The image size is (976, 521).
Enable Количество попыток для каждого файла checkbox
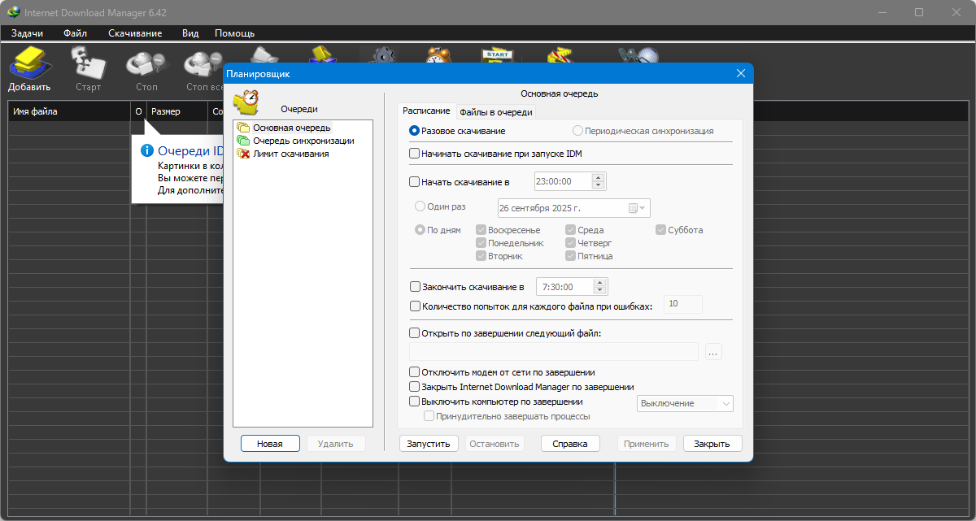pos(415,306)
